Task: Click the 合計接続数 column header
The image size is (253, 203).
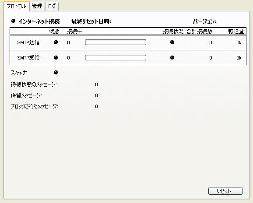Action: [200, 31]
